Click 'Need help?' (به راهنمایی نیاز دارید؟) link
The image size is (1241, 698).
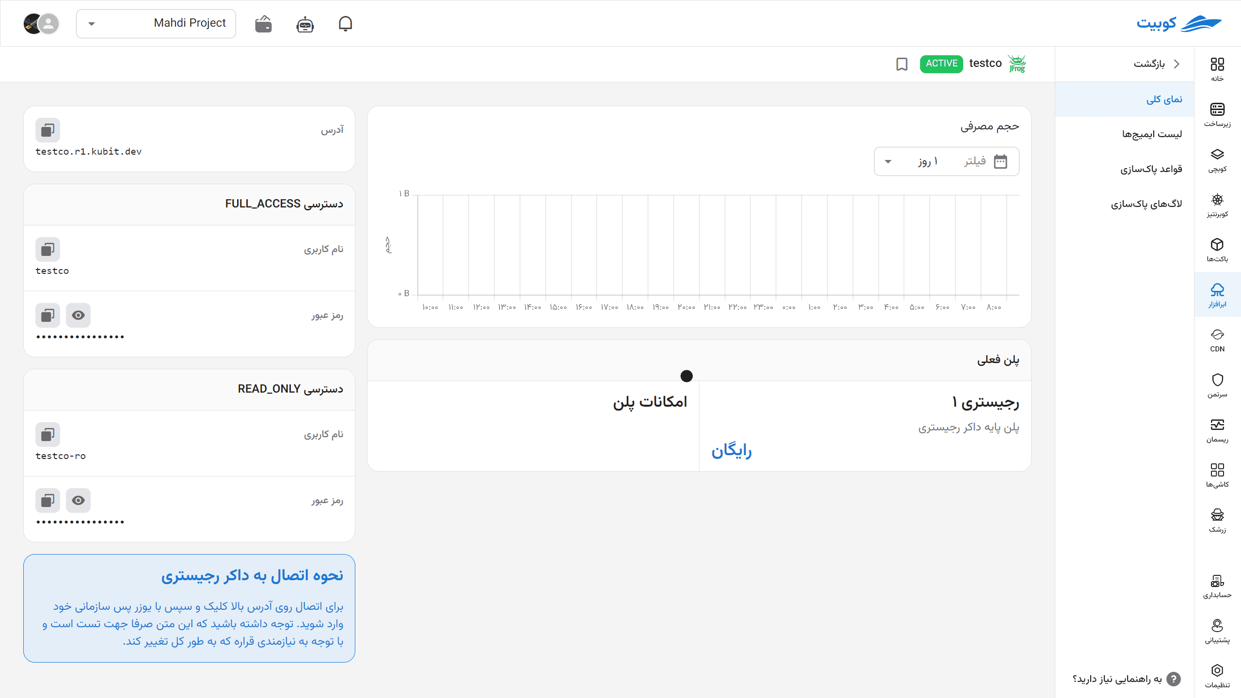[x=1117, y=679]
